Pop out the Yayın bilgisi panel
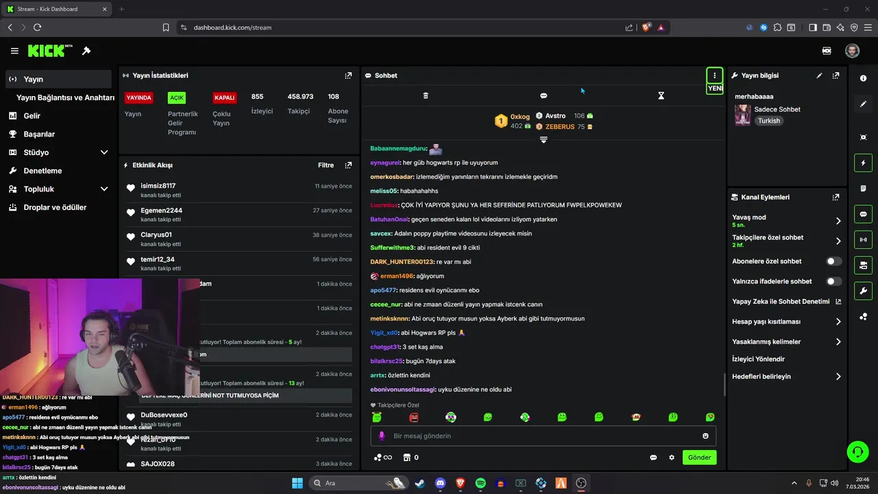 point(835,75)
